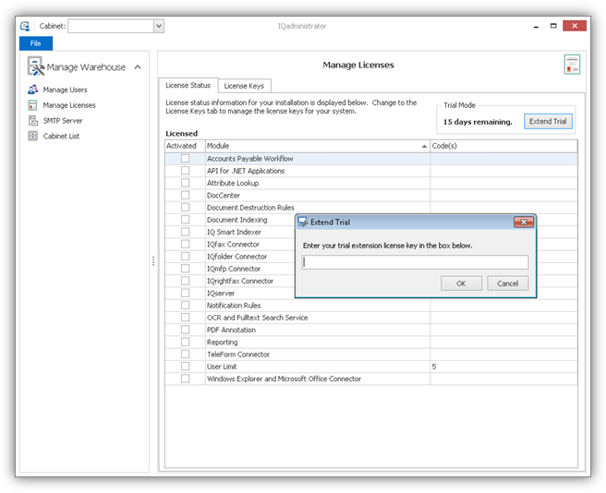Click the IQadministrator app icon in title bar
The height and width of the screenshot is (493, 606).
[25, 26]
